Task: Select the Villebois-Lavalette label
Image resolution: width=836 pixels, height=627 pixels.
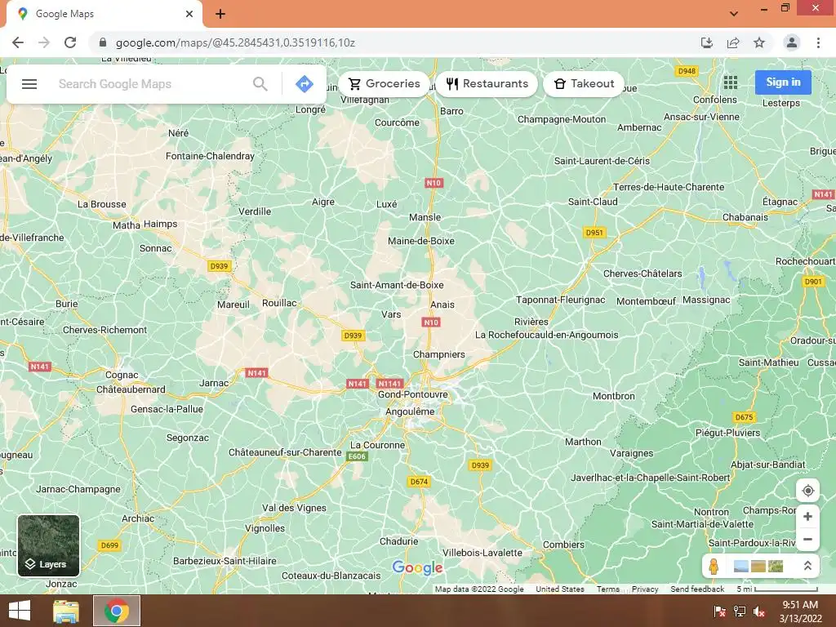Action: point(482,553)
